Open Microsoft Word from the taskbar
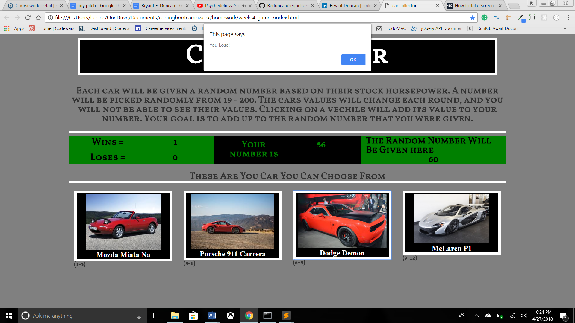575x323 pixels. point(212,316)
